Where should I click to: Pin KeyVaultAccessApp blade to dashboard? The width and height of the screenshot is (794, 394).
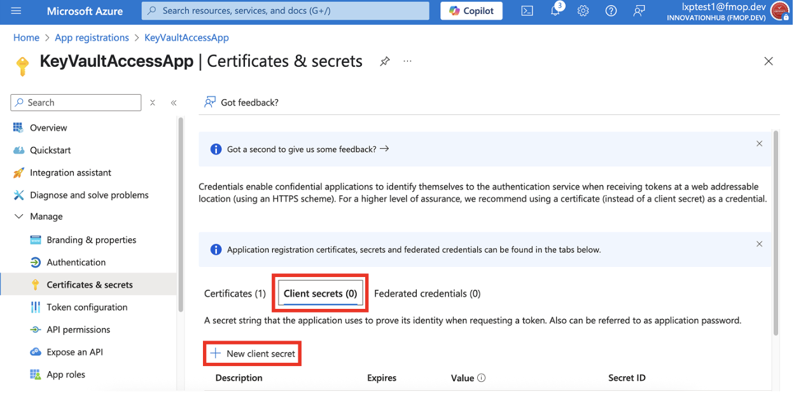(x=385, y=62)
